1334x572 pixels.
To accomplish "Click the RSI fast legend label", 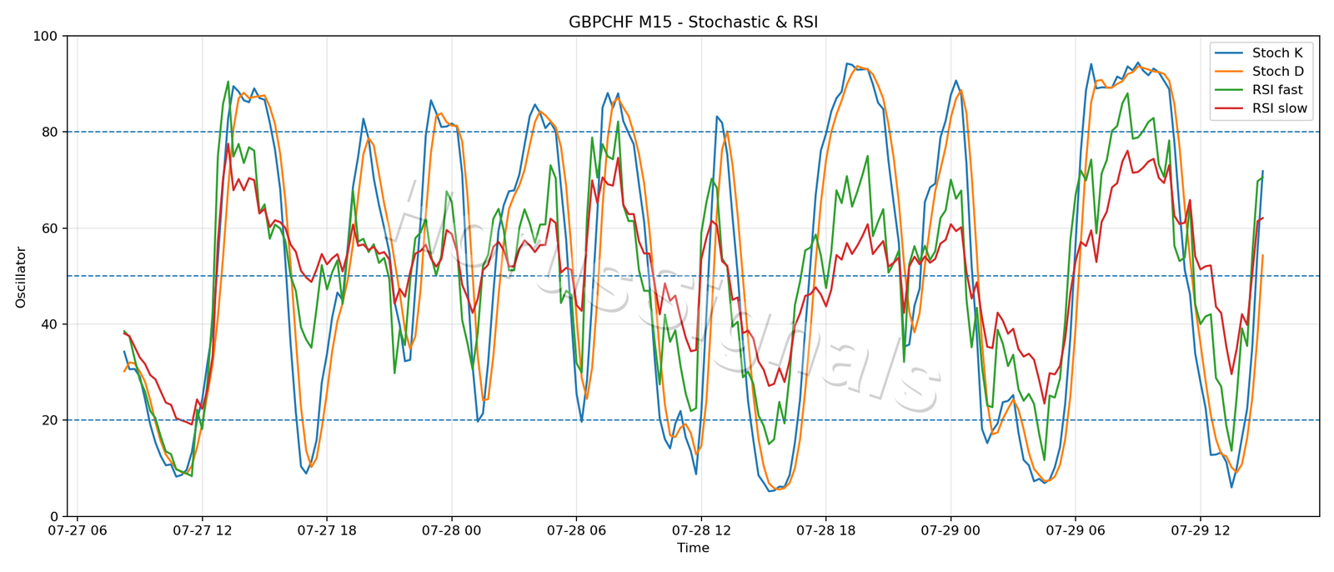I will [1277, 90].
